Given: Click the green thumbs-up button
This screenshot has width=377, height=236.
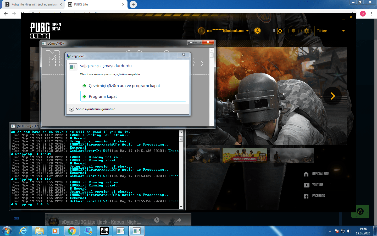Looking at the screenshot, I should pos(360,211).
